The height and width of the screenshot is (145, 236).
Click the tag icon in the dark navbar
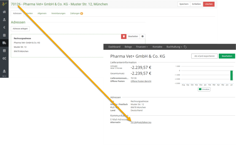[x=185, y=47]
